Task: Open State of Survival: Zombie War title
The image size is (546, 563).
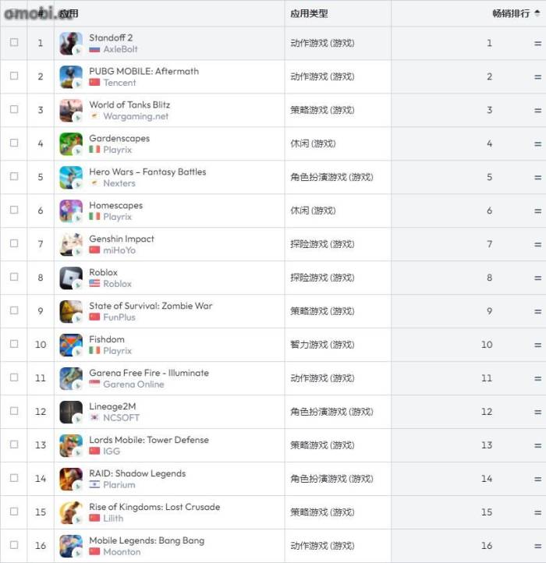Action: (151, 306)
